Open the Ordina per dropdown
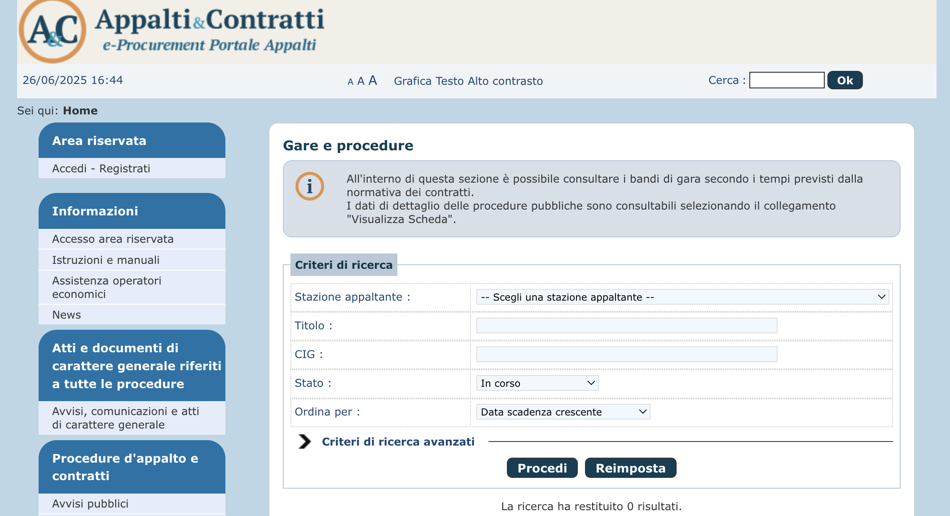Screen dimensions: 950x516 [563, 411]
